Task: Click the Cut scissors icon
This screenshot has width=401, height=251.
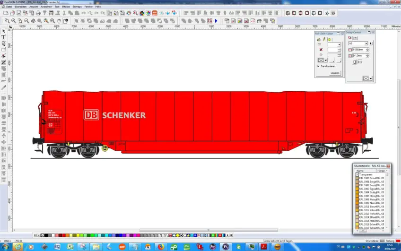Action: pos(64,13)
